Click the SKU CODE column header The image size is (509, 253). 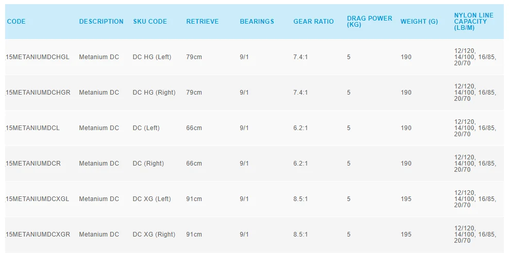(x=150, y=22)
